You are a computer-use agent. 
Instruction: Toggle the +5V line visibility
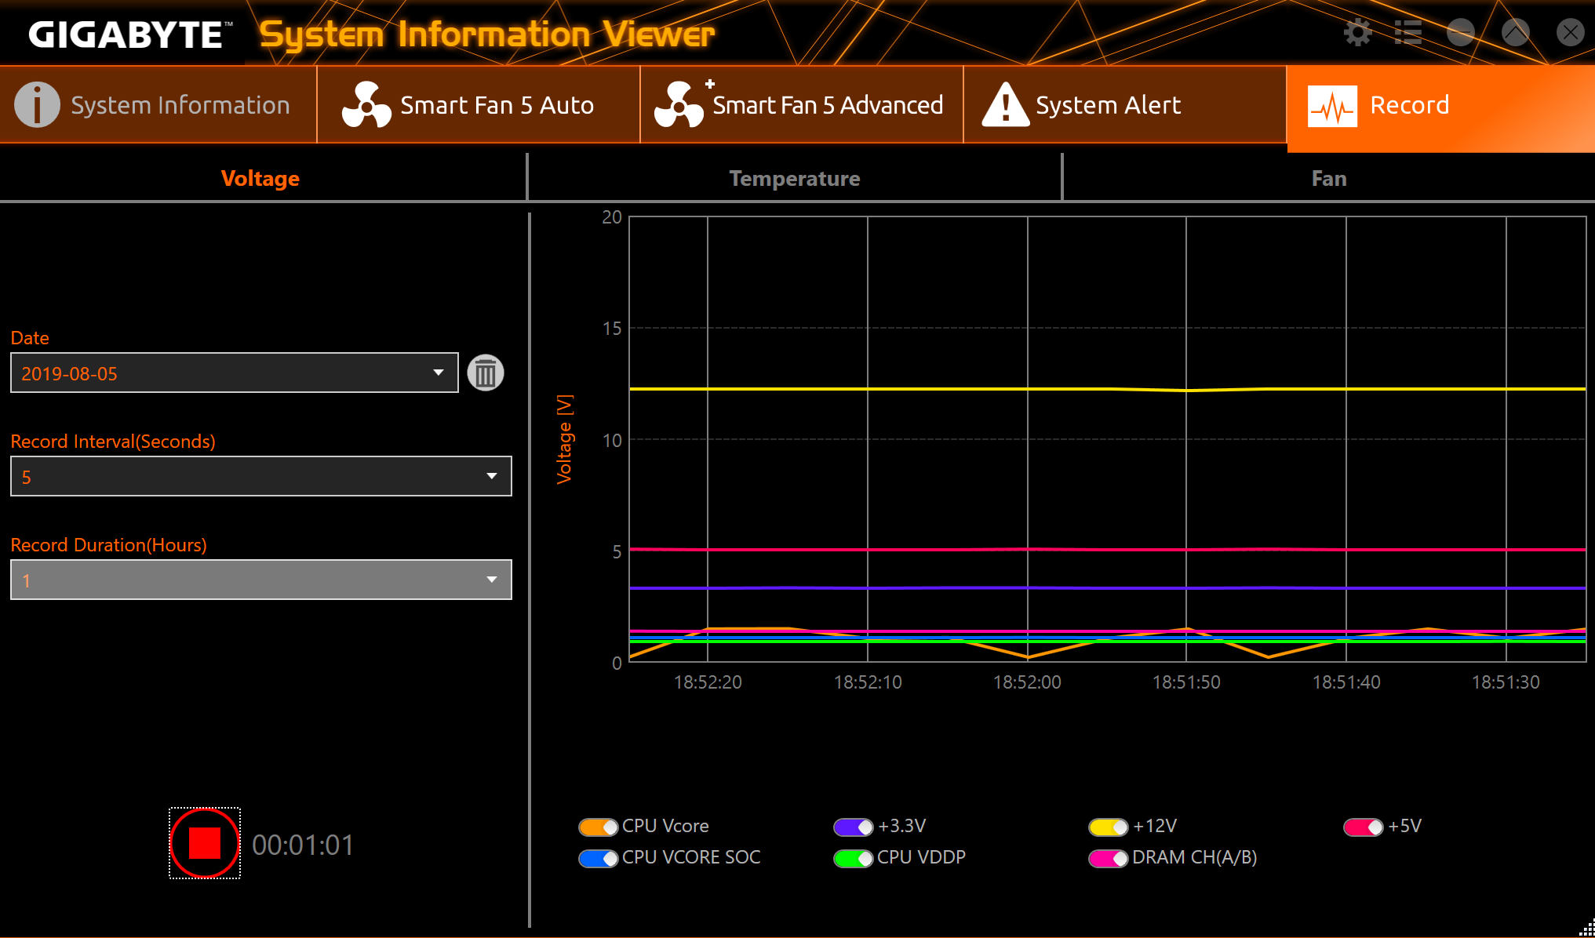(1364, 827)
